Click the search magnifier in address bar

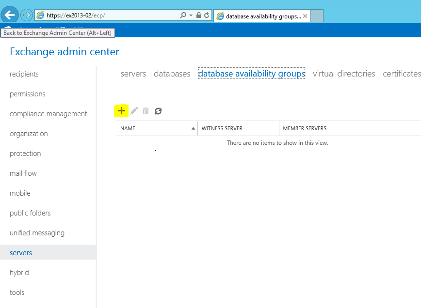pyautogui.click(x=183, y=15)
